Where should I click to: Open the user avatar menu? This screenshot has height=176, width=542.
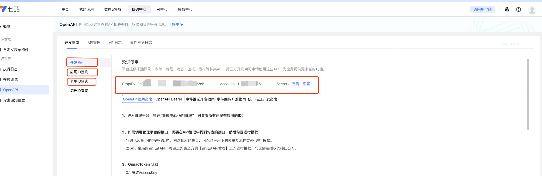click(x=532, y=10)
